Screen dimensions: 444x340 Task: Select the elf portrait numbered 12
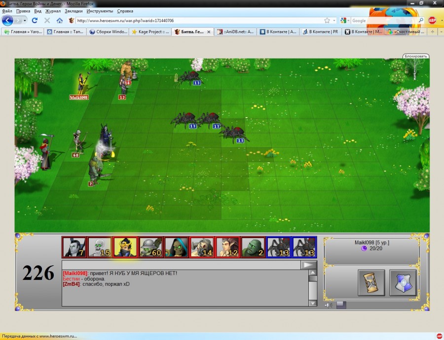coord(227,247)
